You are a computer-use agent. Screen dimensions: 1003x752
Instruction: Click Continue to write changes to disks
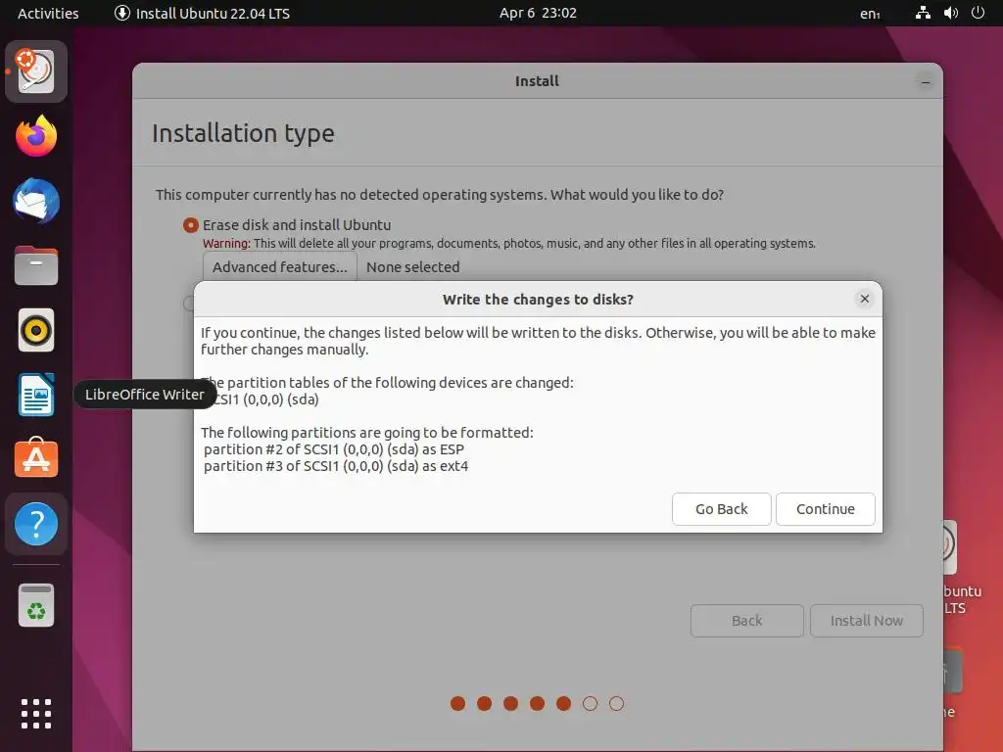pyautogui.click(x=825, y=509)
